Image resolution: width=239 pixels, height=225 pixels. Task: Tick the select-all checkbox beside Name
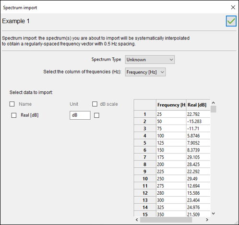[12, 104]
